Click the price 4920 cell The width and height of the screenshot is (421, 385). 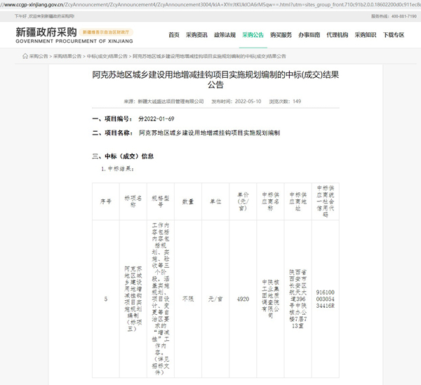243,299
